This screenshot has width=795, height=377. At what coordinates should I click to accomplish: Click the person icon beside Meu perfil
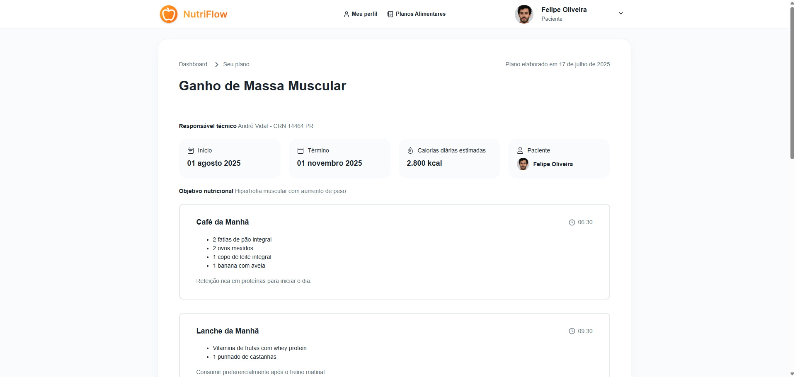click(x=346, y=14)
